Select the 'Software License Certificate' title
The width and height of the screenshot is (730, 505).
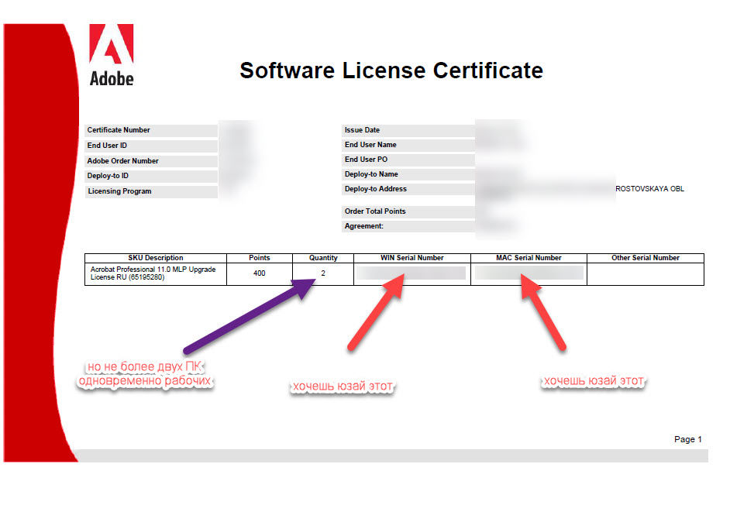pyautogui.click(x=391, y=70)
